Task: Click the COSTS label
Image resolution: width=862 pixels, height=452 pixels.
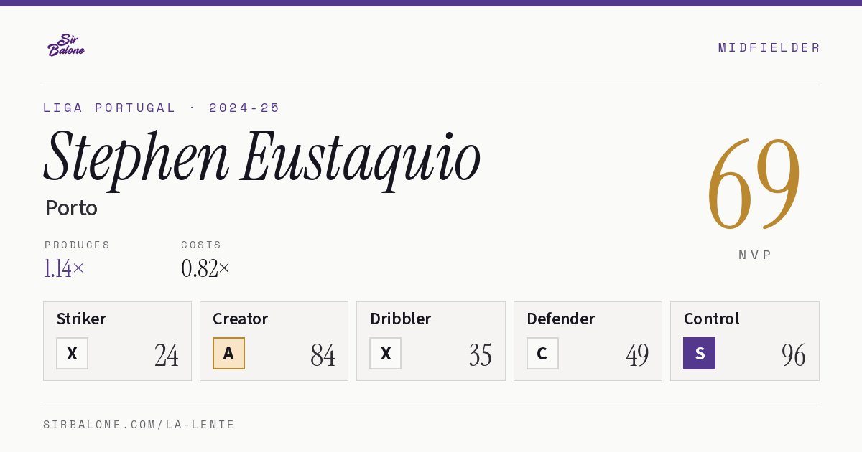Action: pos(202,245)
